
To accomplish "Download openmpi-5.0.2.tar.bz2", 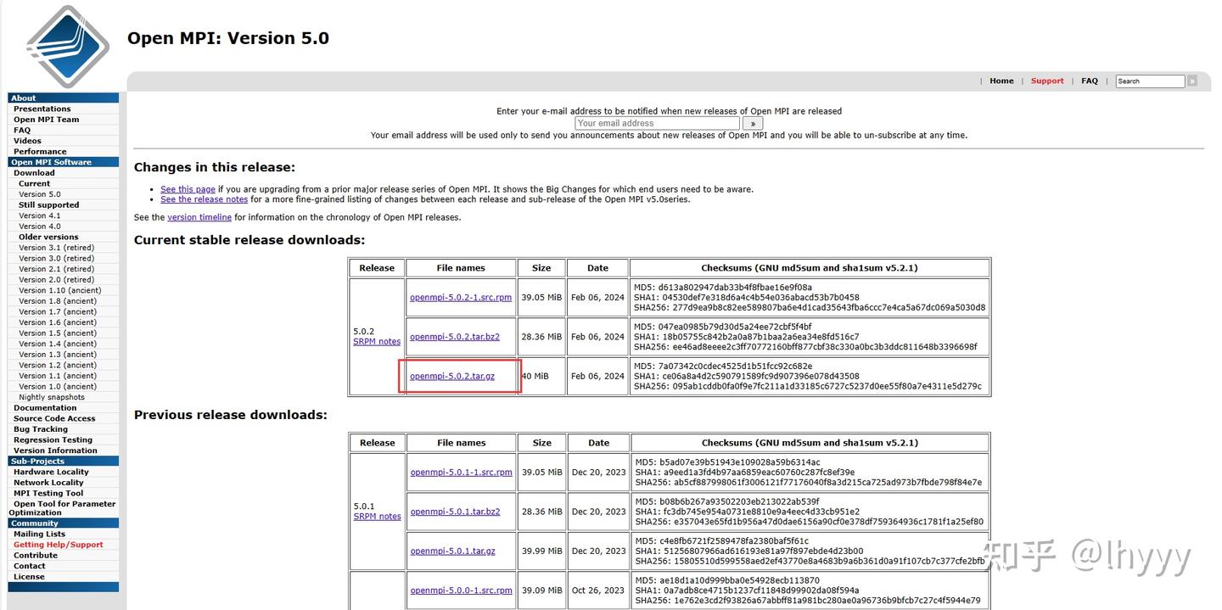I will [x=455, y=337].
